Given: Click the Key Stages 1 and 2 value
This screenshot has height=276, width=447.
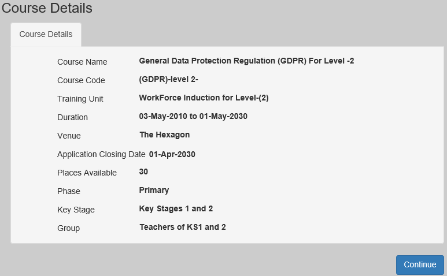Looking at the screenshot, I should pos(176,208).
